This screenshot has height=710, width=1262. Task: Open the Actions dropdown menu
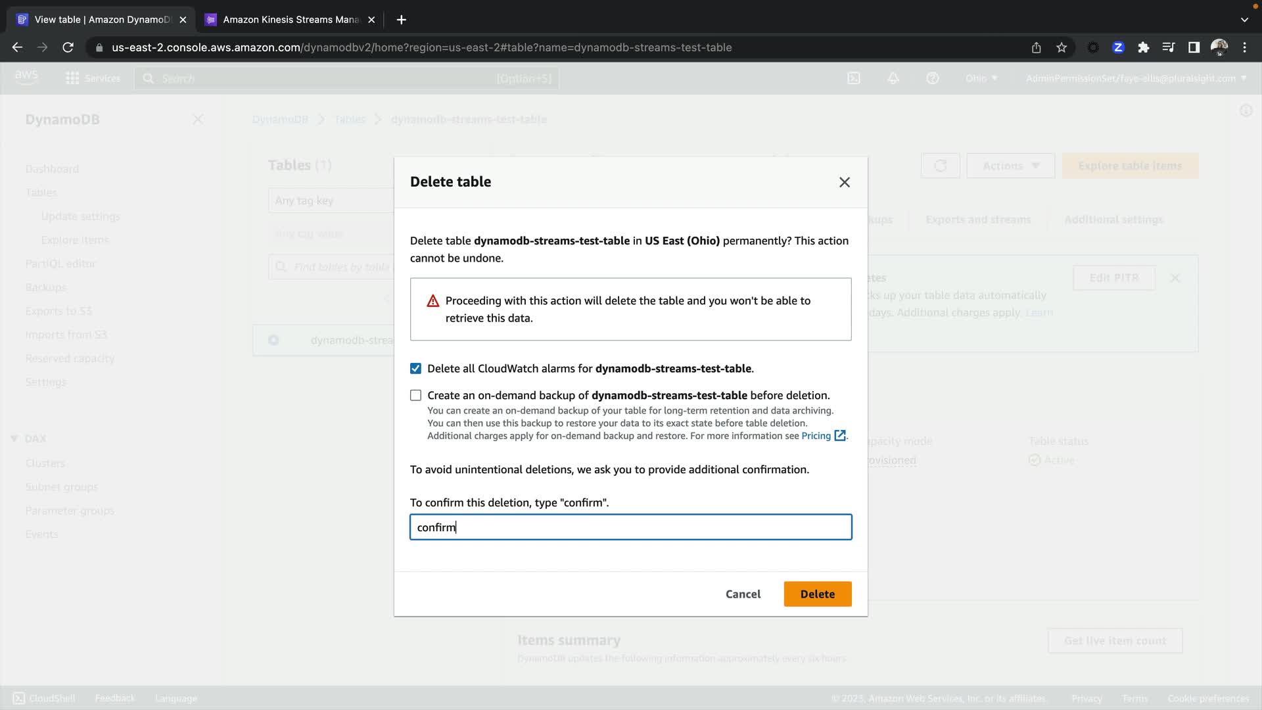click(x=1010, y=166)
